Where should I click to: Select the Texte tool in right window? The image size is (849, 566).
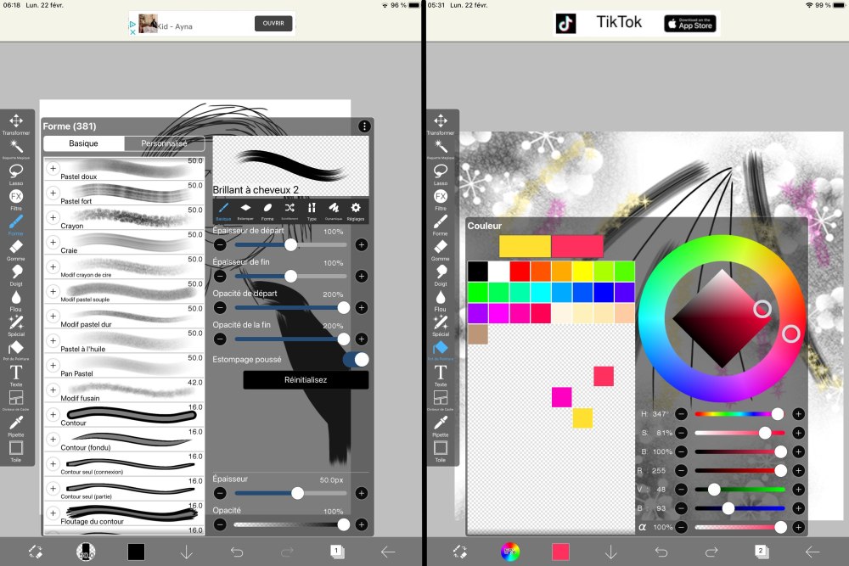(441, 374)
